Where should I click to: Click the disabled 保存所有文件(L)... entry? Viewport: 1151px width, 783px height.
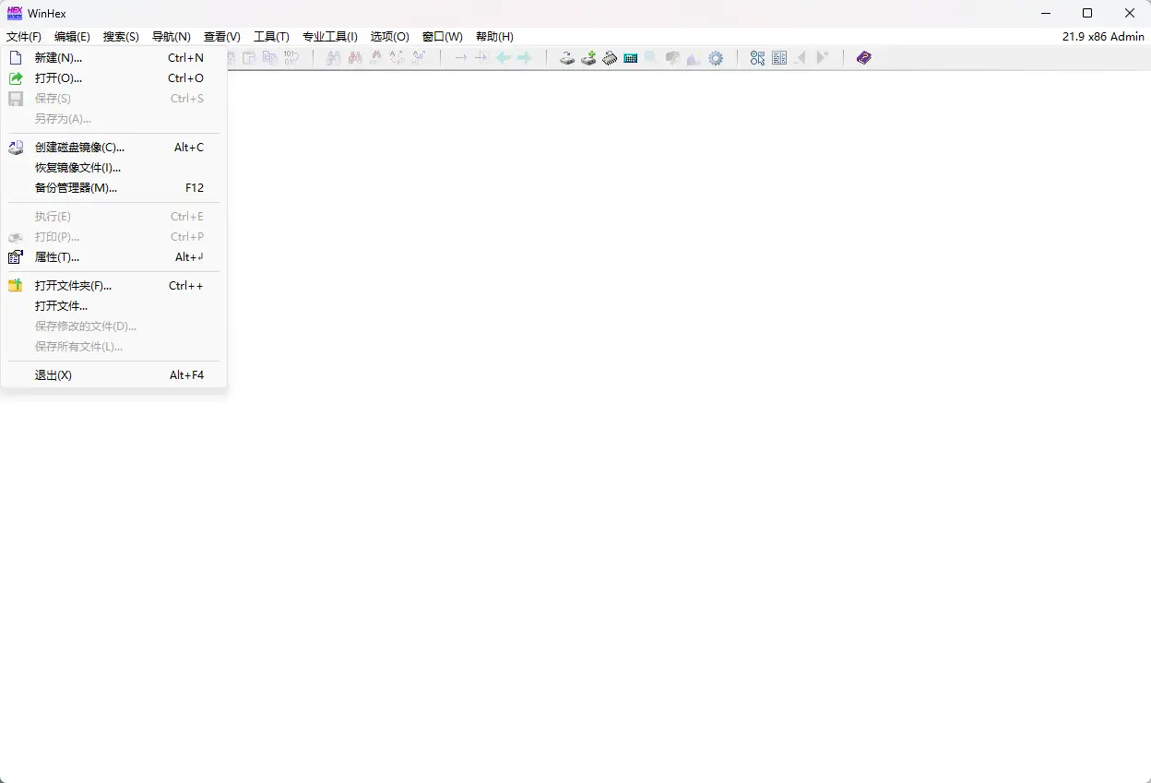(x=113, y=347)
